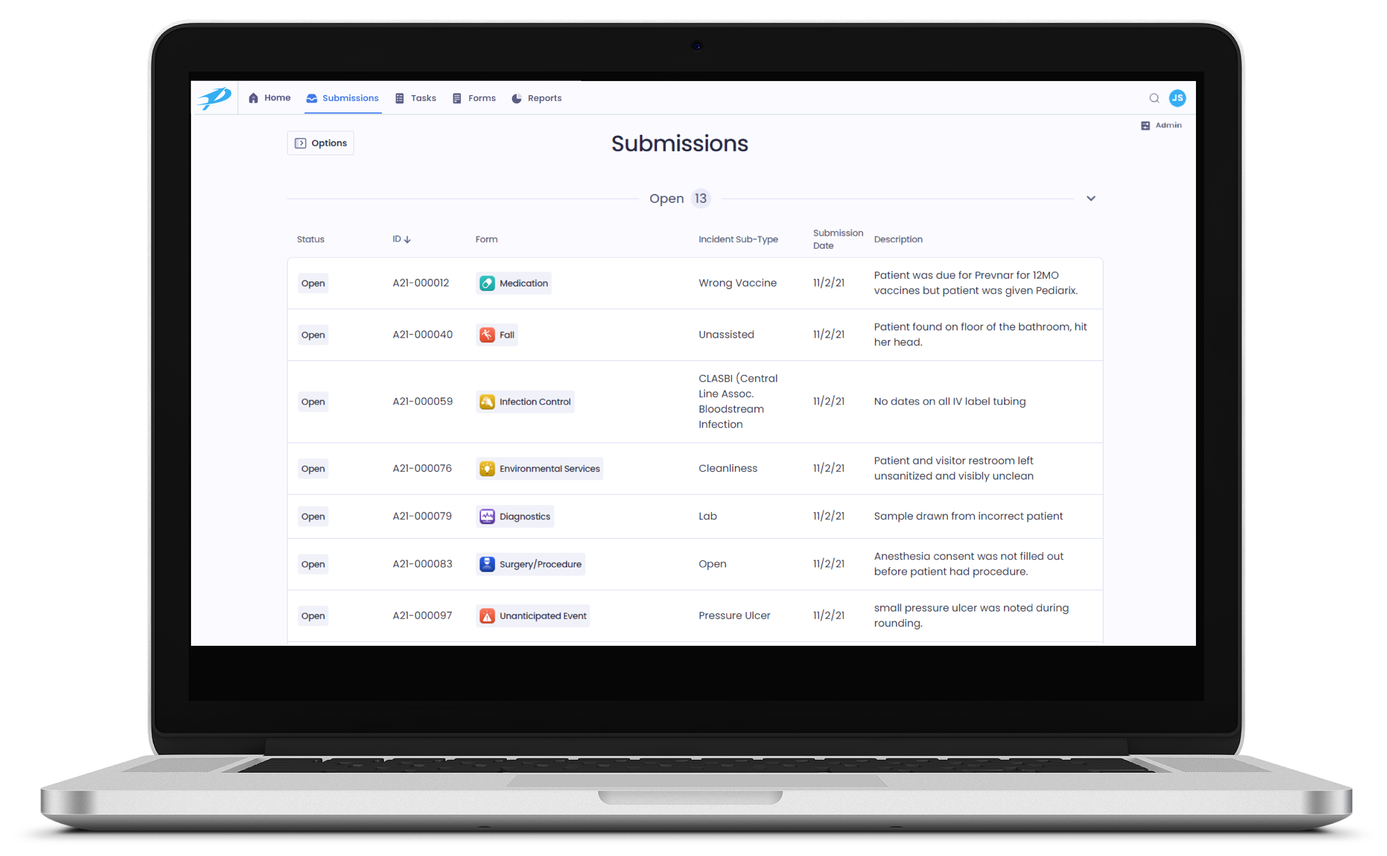
Task: Expand the Options panel
Action: coord(320,143)
